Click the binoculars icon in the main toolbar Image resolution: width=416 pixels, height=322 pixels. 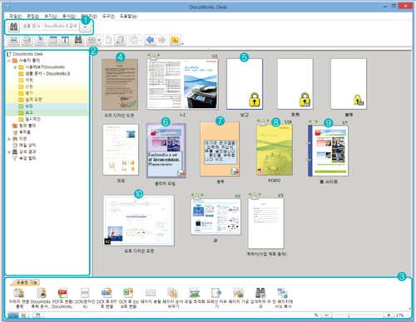click(x=78, y=40)
